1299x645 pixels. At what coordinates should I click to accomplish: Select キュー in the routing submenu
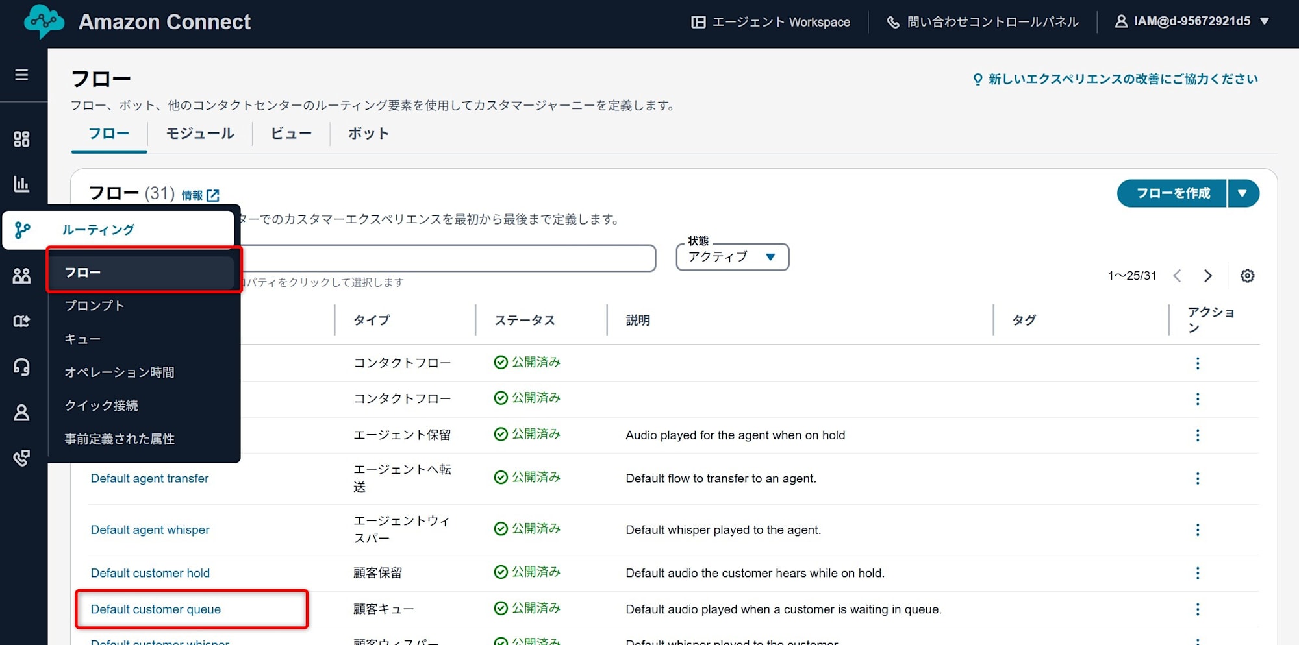[x=82, y=339]
